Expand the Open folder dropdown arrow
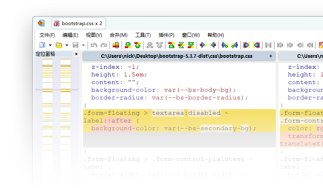Image resolution: width=323 pixels, height=188 pixels. (x=67, y=45)
